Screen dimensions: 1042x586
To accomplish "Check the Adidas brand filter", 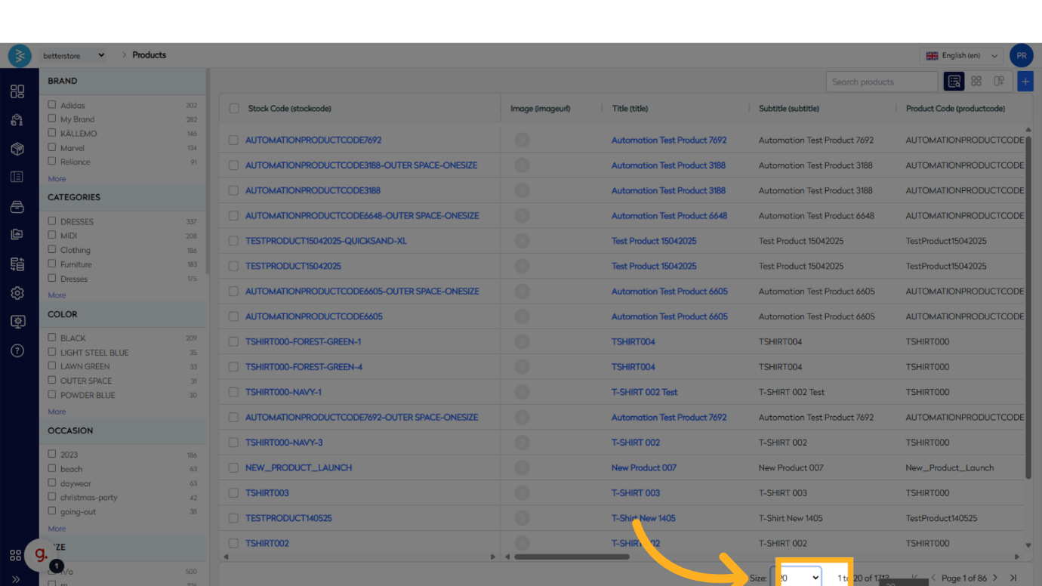I will coord(52,105).
